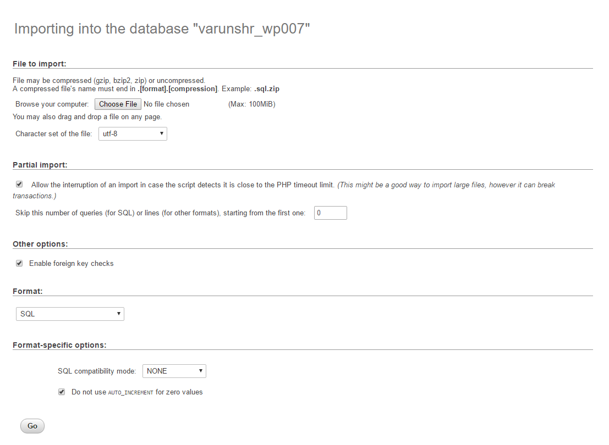Click the 'Format-specific options:' section heading
The height and width of the screenshot is (445, 609).
tap(59, 345)
